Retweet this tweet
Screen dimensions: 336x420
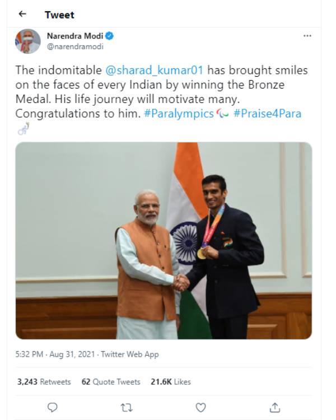(127, 407)
